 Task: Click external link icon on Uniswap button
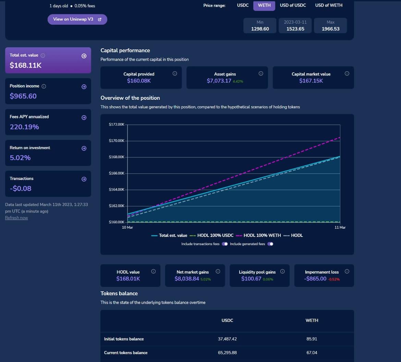(100, 20)
